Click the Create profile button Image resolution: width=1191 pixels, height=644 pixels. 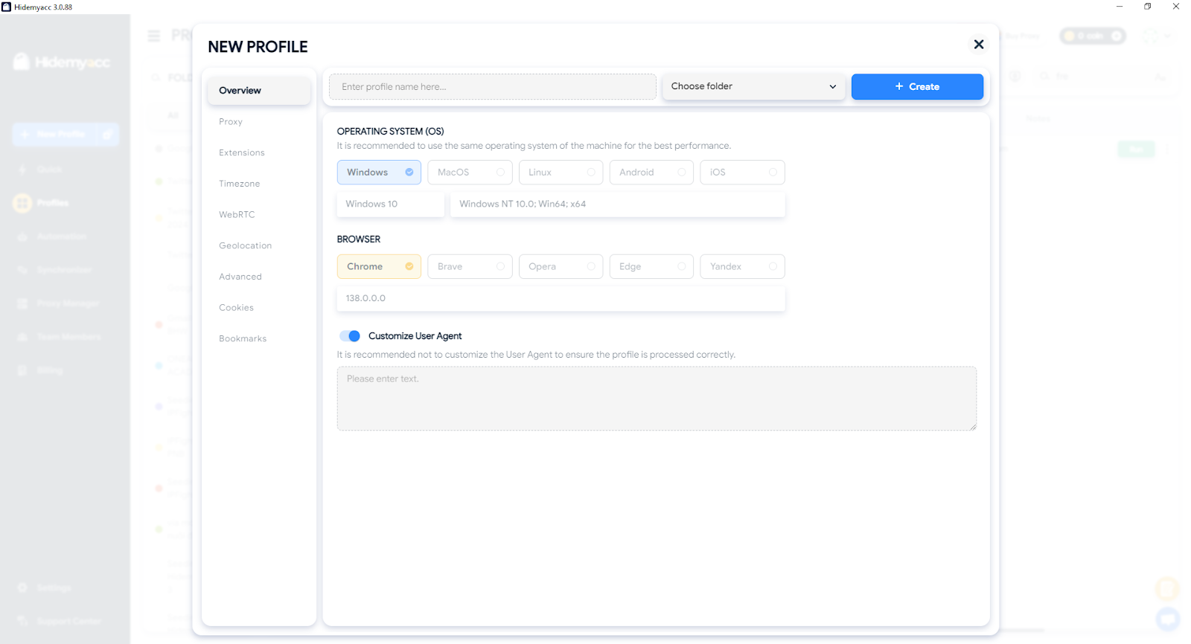[x=917, y=86]
